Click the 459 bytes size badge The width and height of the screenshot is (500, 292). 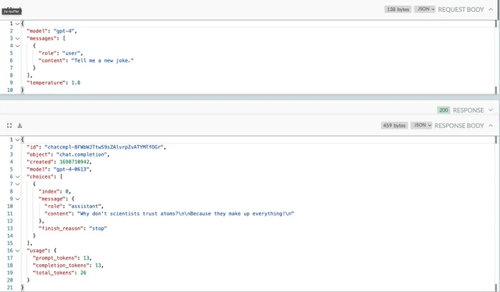point(394,126)
